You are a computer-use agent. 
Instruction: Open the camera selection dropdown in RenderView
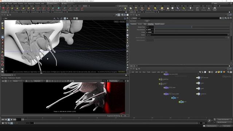coord(39,81)
